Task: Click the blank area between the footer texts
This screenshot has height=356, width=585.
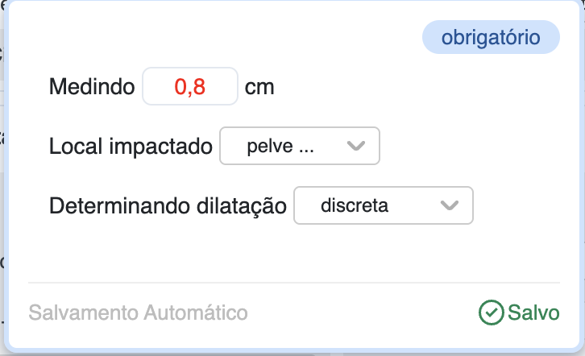Action: coord(363,313)
